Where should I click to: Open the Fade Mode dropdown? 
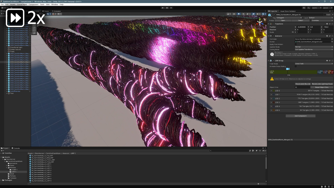(314, 64)
